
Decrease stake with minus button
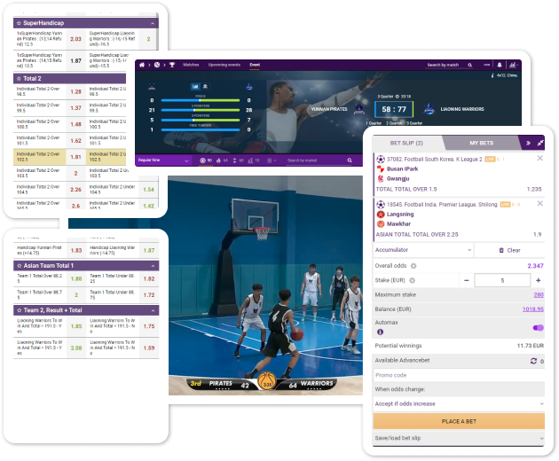pos(467,280)
